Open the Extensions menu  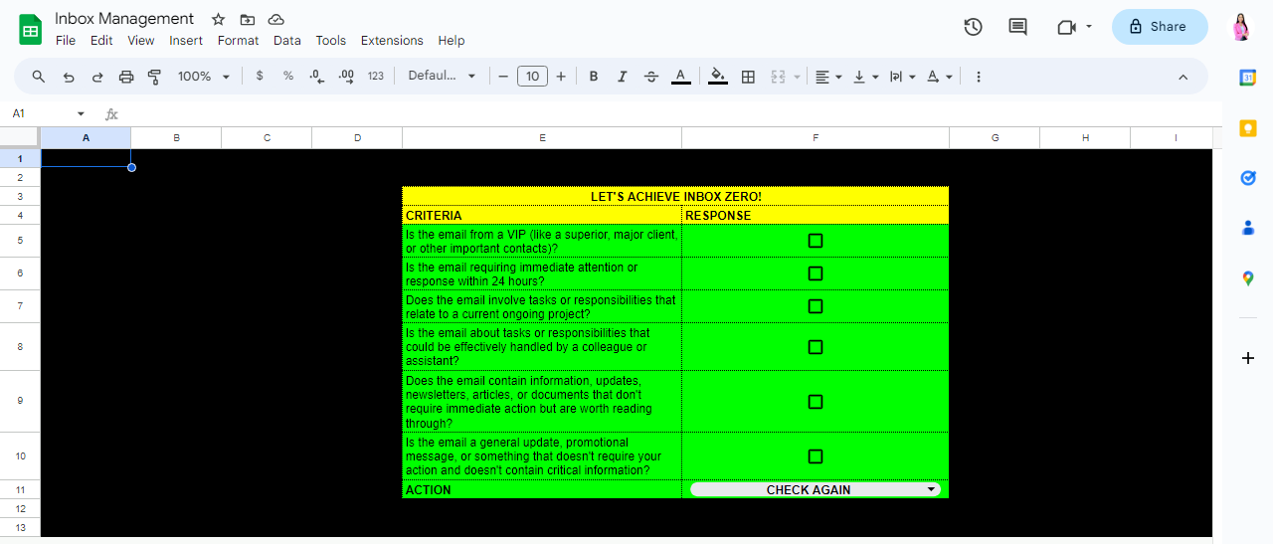pos(392,41)
